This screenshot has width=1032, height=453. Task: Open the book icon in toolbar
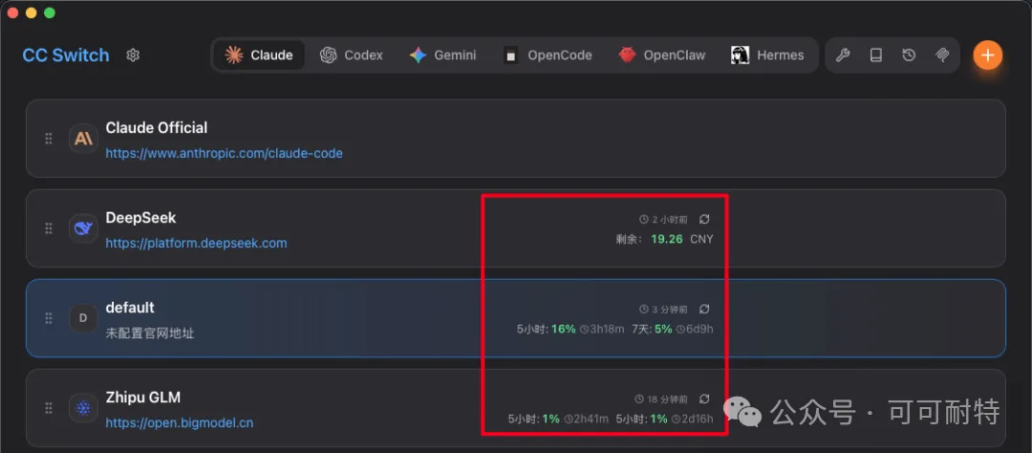(x=875, y=55)
